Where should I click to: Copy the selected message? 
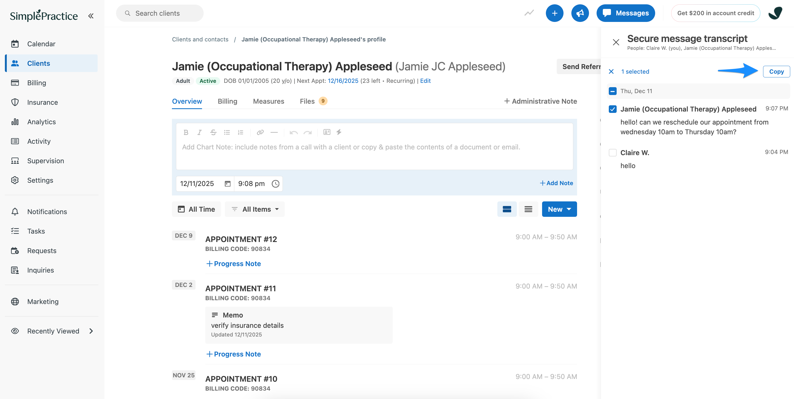pyautogui.click(x=776, y=72)
